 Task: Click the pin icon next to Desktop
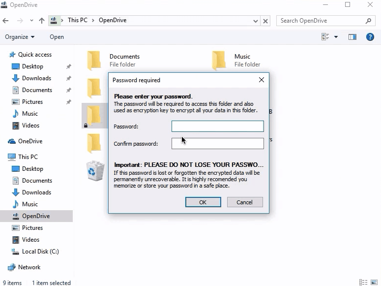(x=69, y=66)
